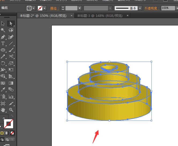The height and width of the screenshot is (146, 178).
Task: Pick the Magic Wand tool
Action: 3,30
